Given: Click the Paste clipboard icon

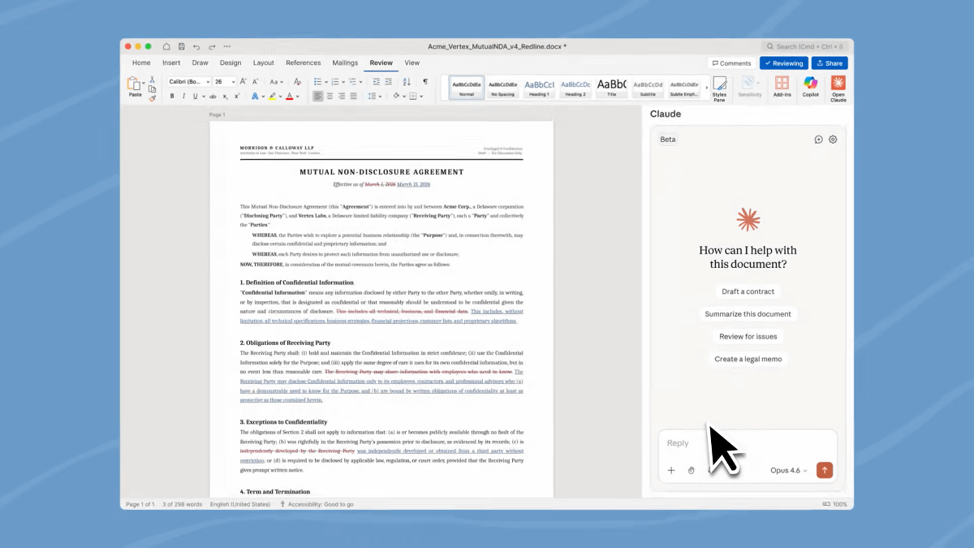Looking at the screenshot, I should (x=135, y=85).
